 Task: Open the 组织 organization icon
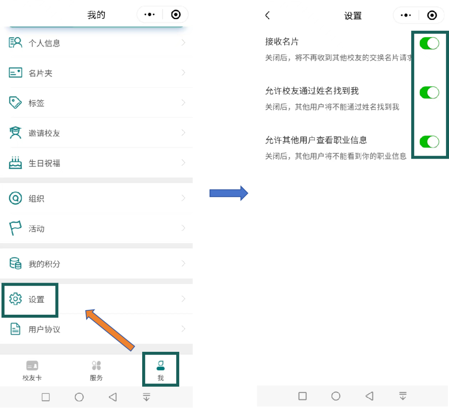15,199
